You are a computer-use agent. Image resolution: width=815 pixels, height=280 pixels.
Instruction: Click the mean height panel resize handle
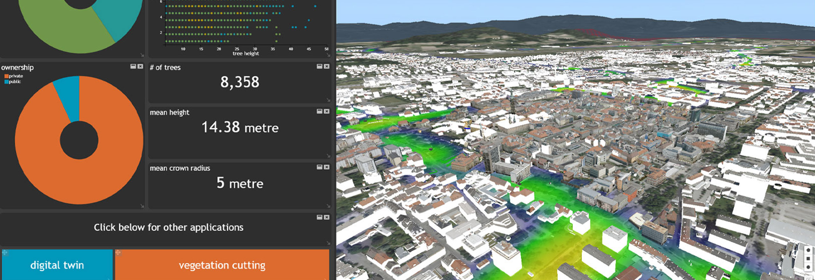tap(328, 156)
